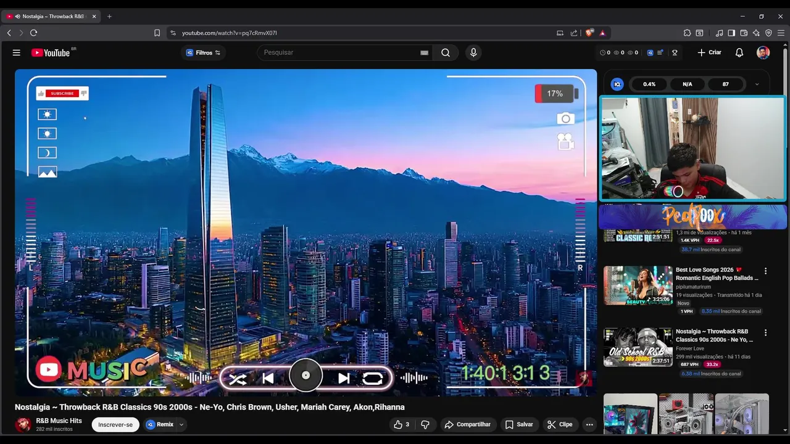Click the N/A vidIQ stat pill
Image resolution: width=790 pixels, height=444 pixels.
click(x=687, y=84)
